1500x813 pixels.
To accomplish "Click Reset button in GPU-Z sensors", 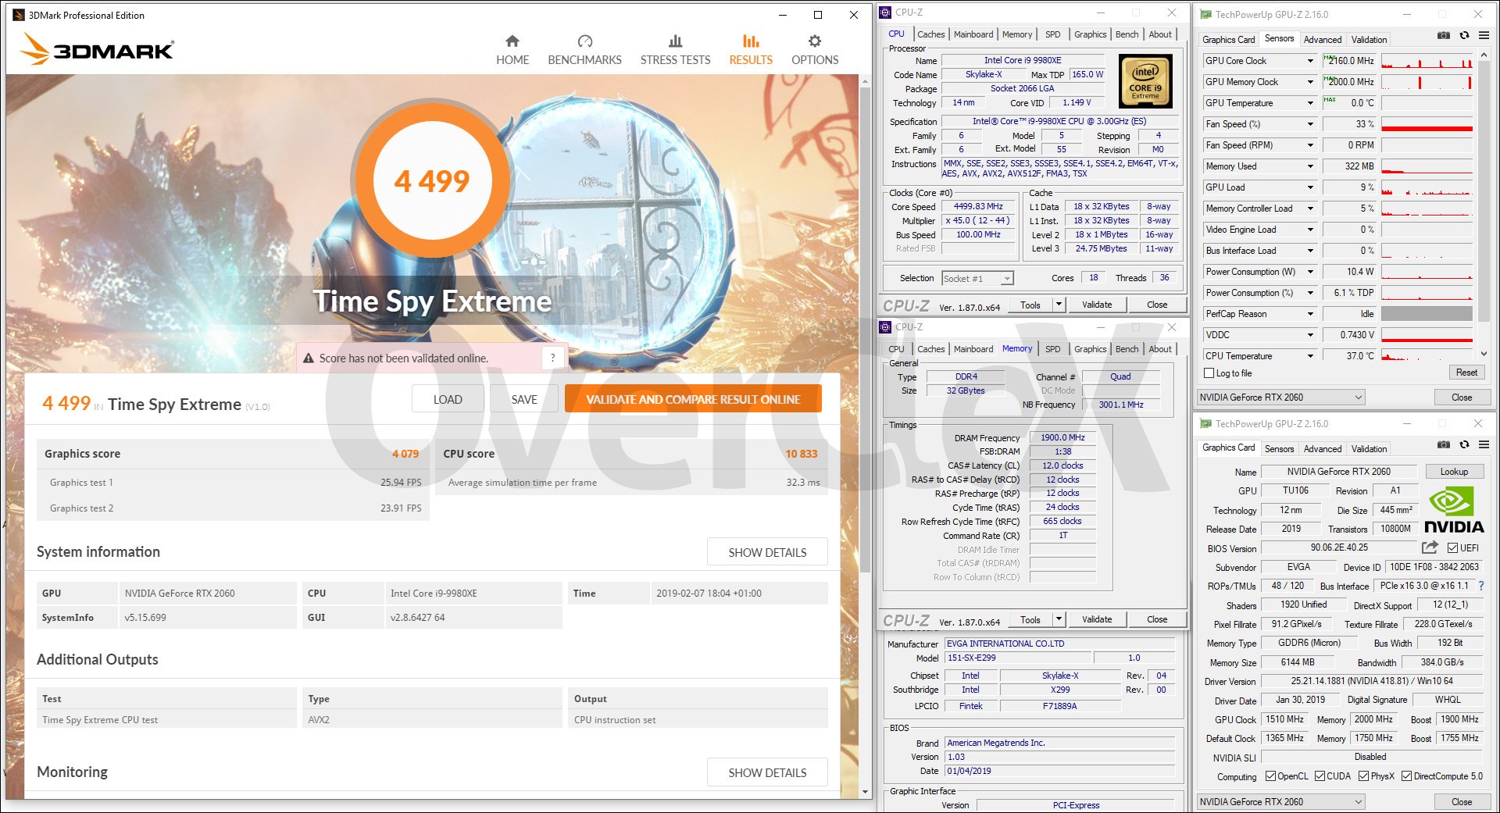I will click(x=1466, y=373).
